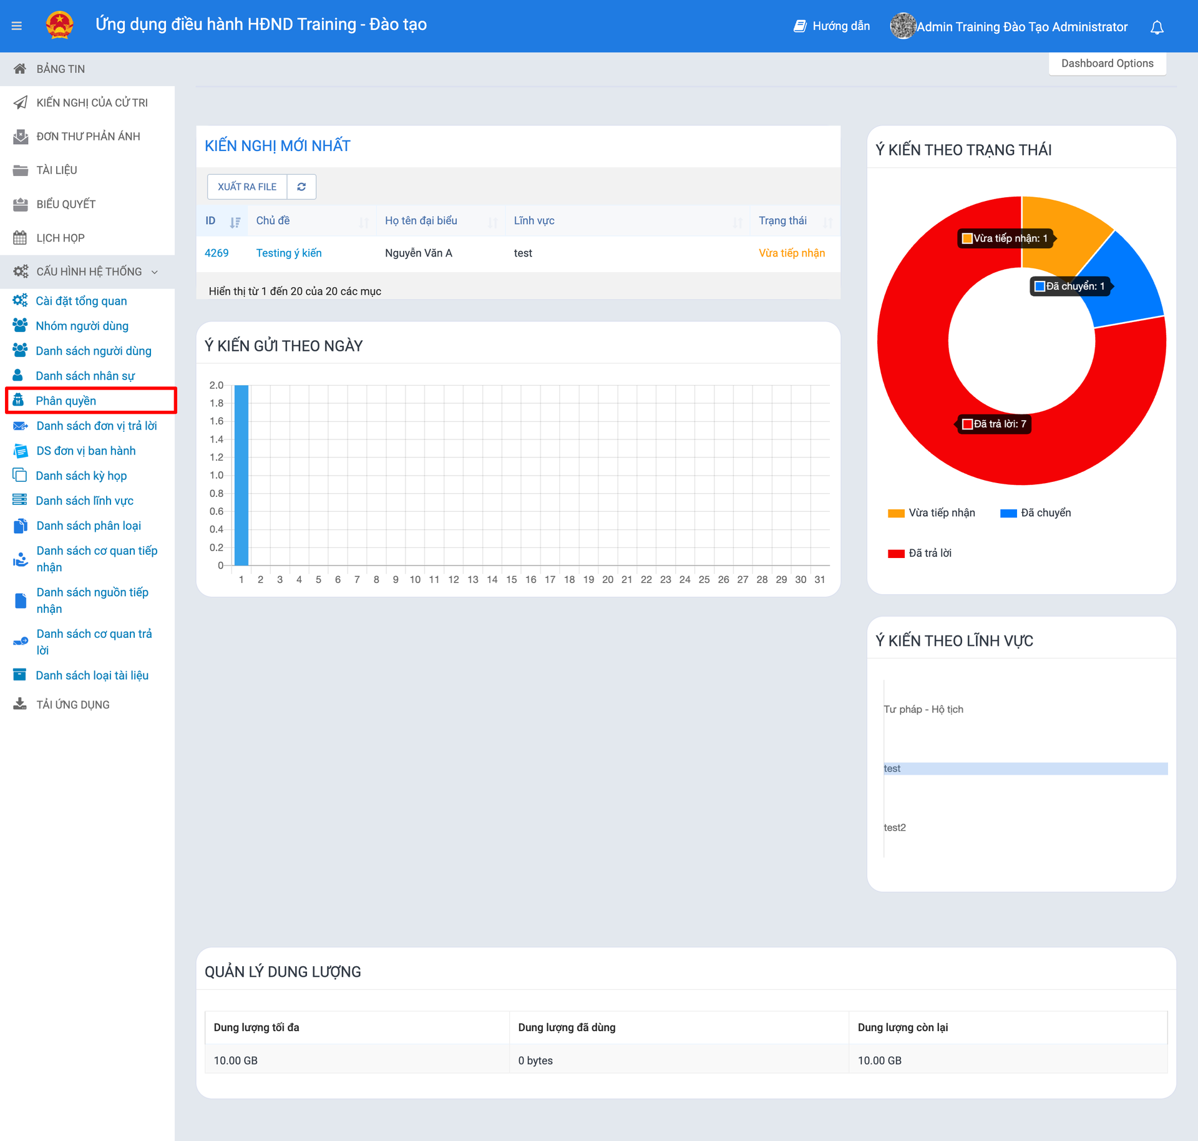Click the Xuất ra file button
Image resolution: width=1198 pixels, height=1141 pixels.
247,187
